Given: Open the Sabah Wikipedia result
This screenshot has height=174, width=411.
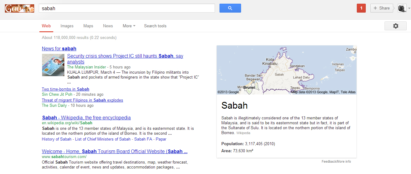Looking at the screenshot, I should point(86,118).
